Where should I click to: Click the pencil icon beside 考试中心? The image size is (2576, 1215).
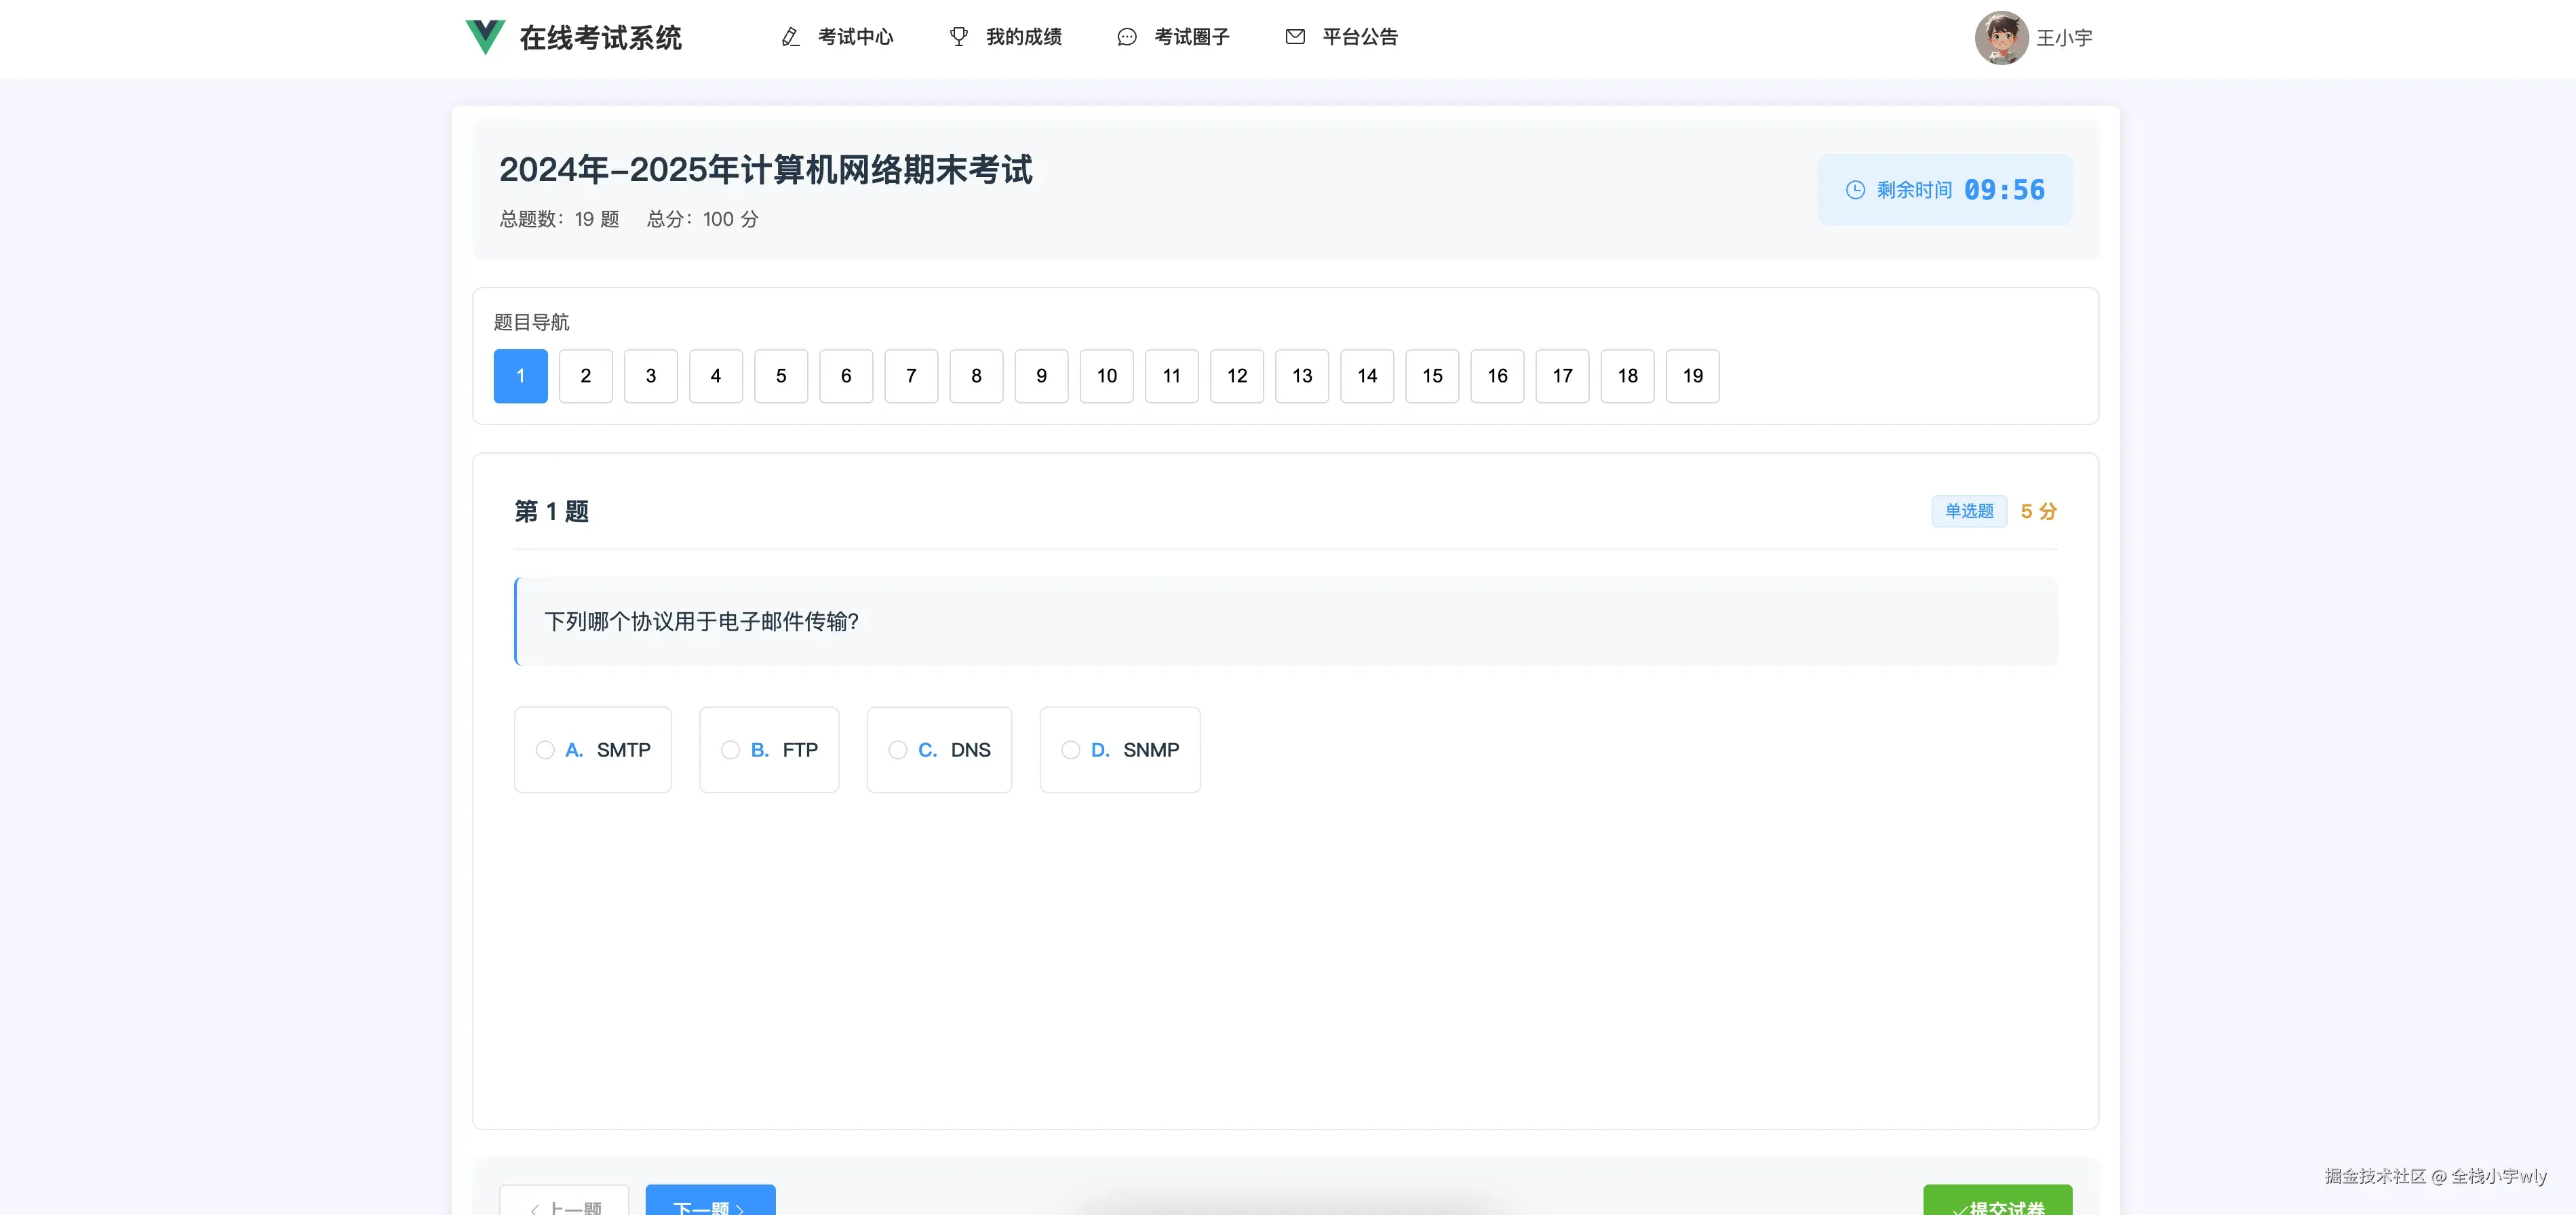(790, 37)
